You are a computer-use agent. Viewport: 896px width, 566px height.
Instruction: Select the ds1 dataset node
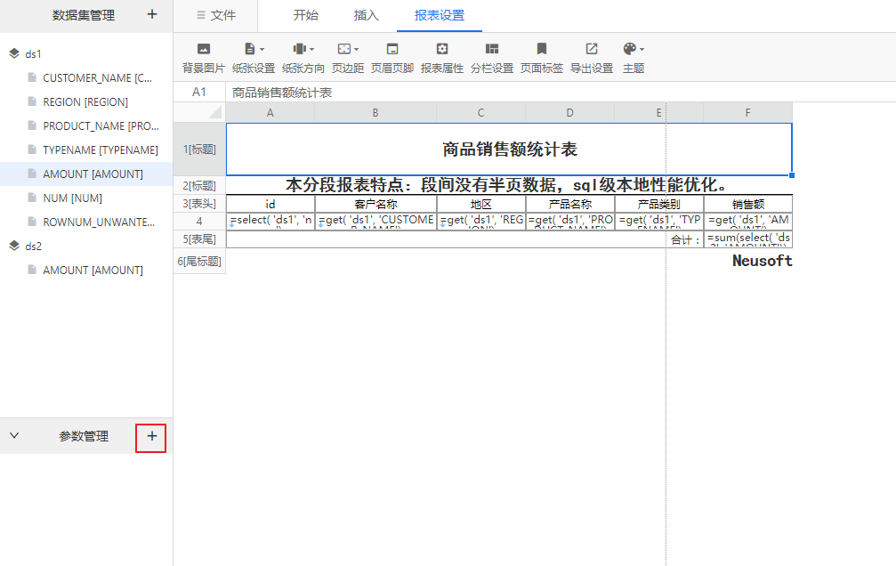[x=33, y=53]
